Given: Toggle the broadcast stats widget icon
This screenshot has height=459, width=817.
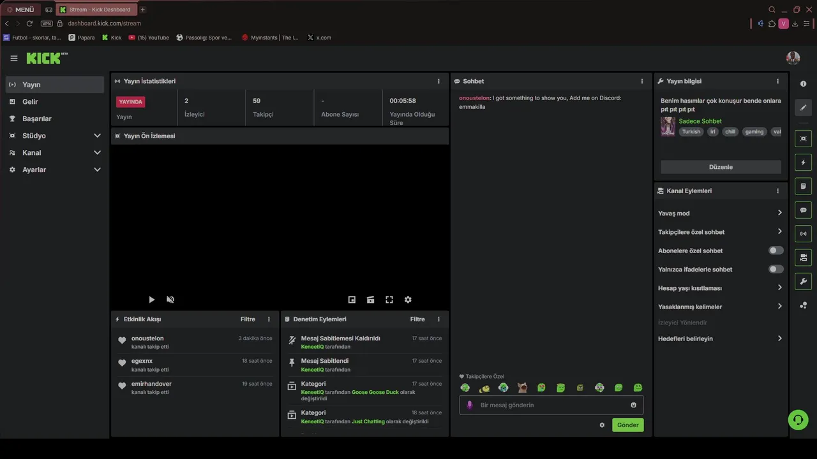Looking at the screenshot, I should click(803, 234).
